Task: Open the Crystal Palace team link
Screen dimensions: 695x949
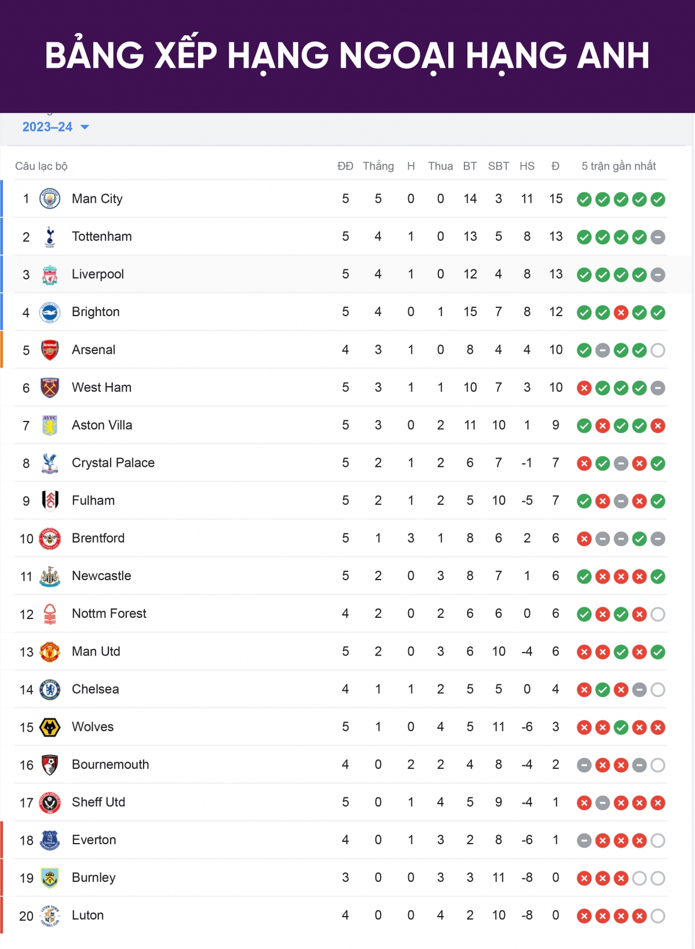Action: [113, 463]
